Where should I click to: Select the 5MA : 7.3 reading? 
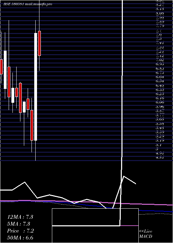coord(18,224)
